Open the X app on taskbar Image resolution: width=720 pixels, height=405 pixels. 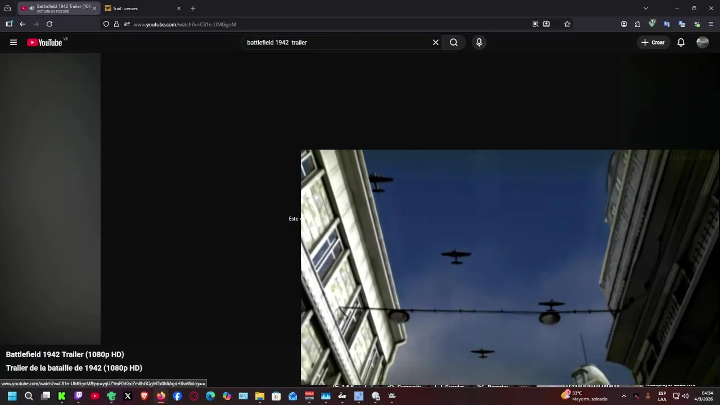tap(128, 396)
